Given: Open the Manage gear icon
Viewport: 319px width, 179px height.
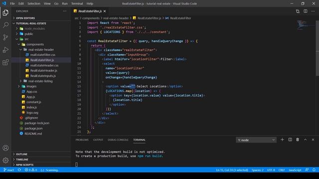Looking at the screenshot, I should (5, 160).
